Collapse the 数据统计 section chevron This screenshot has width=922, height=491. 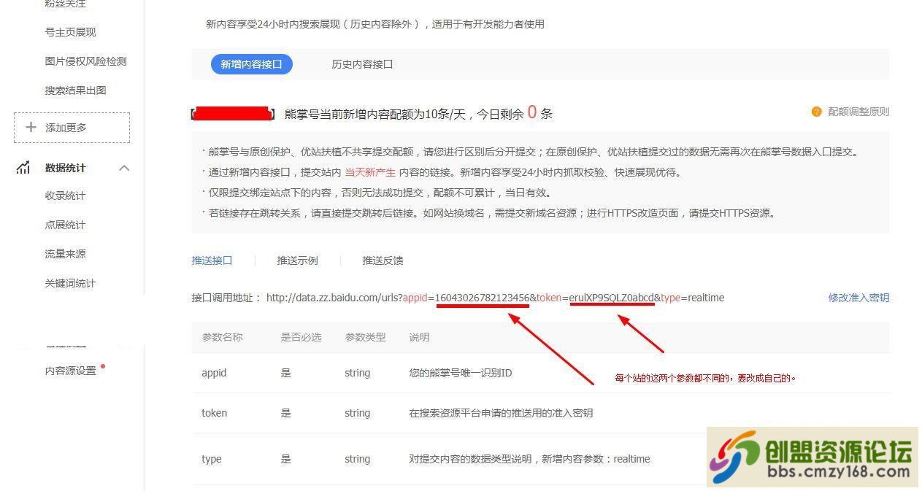pyautogui.click(x=124, y=168)
